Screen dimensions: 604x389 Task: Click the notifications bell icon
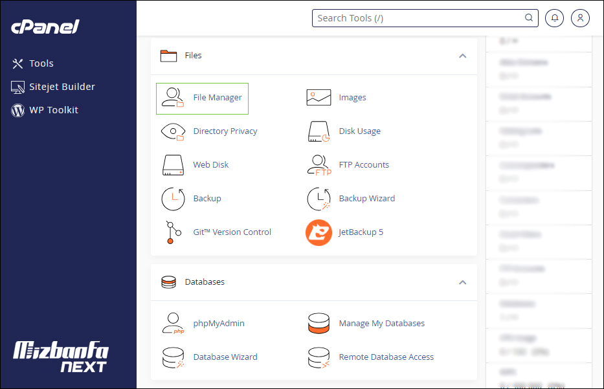pos(554,18)
